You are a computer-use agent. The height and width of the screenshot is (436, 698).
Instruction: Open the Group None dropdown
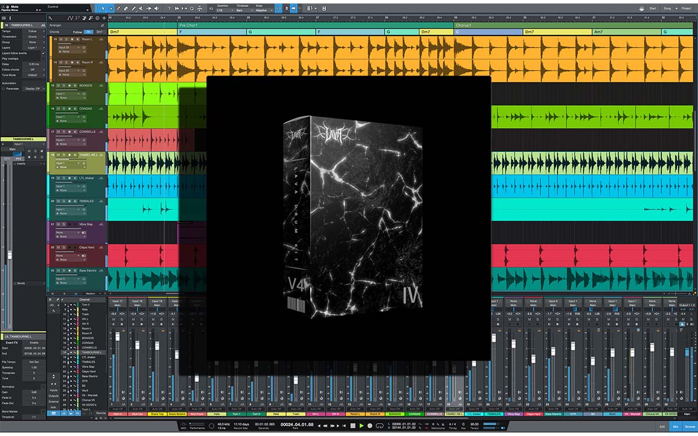(x=34, y=42)
